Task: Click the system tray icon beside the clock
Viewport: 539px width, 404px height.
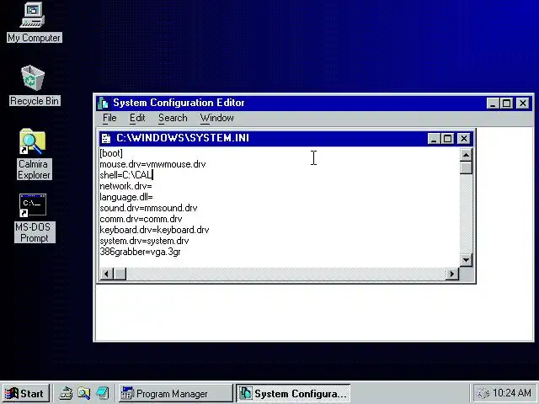Action: [x=482, y=393]
